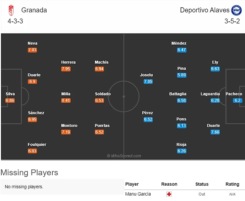The height and width of the screenshot is (201, 245).
Task: Click the Rating column header
Action: coord(232,184)
